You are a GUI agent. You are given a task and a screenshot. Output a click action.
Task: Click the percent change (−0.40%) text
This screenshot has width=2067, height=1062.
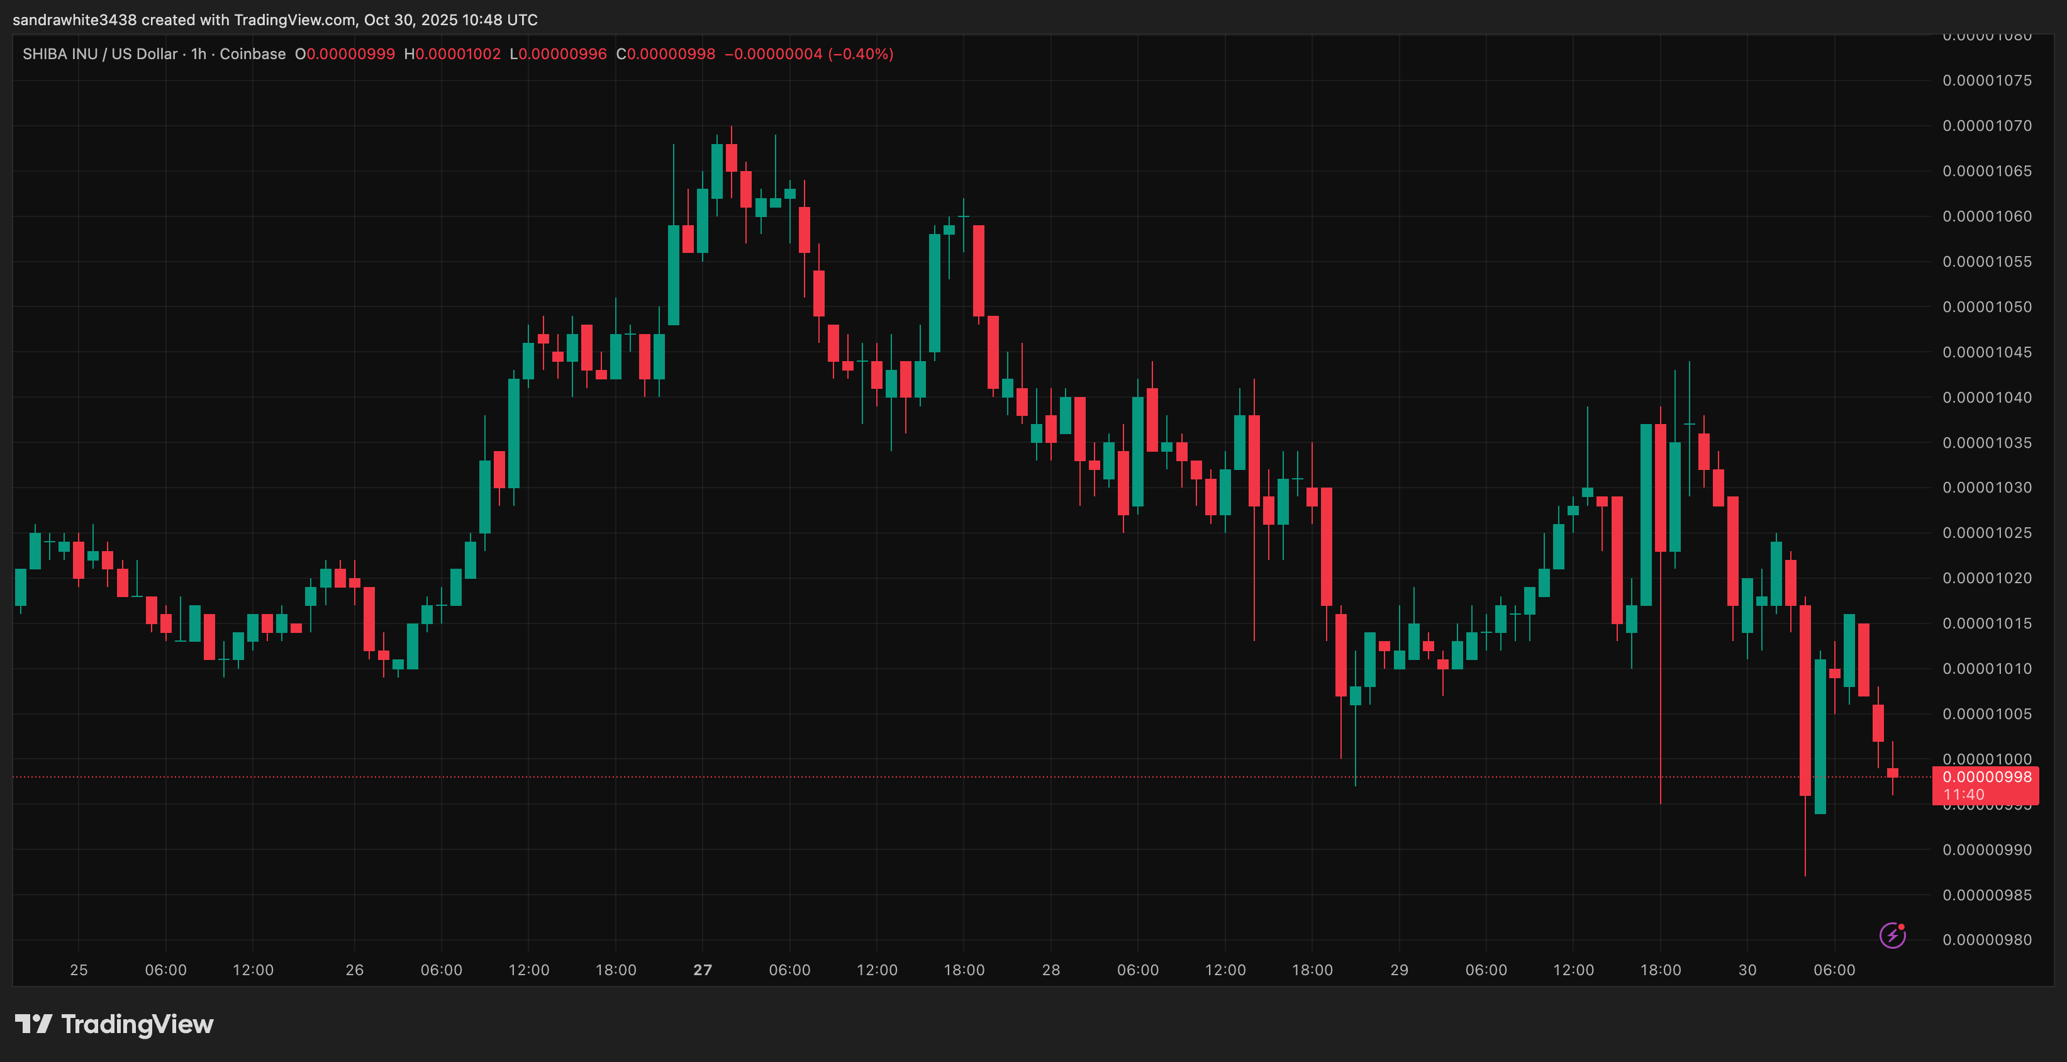[x=861, y=53]
